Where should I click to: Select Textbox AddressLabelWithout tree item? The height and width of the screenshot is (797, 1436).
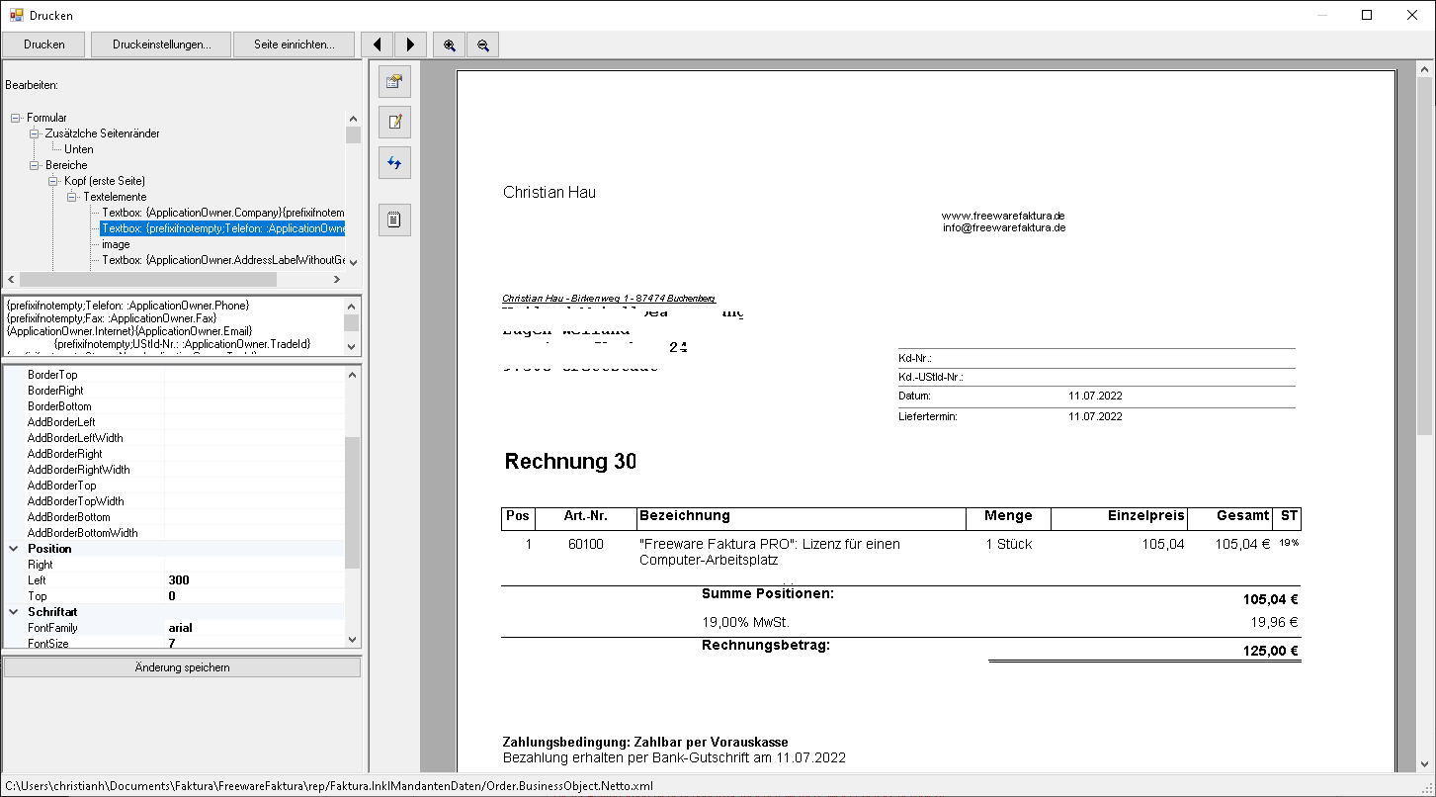222,260
